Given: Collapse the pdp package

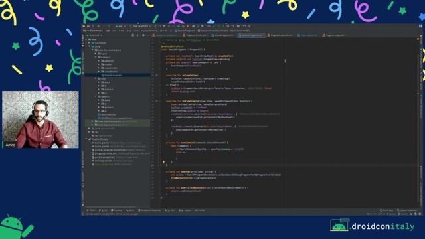Looking at the screenshot, I should coord(96,78).
